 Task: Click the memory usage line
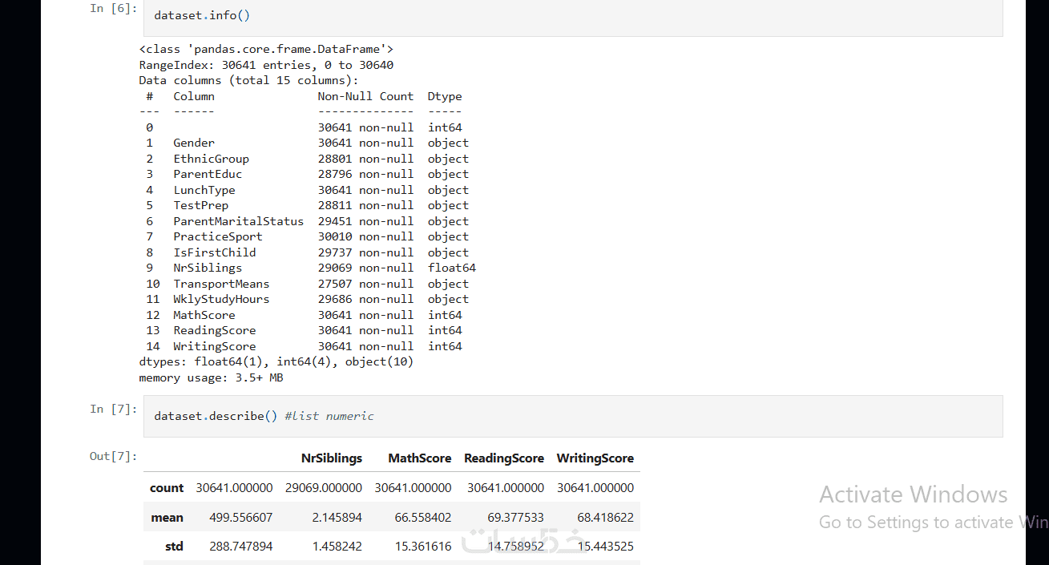211,377
